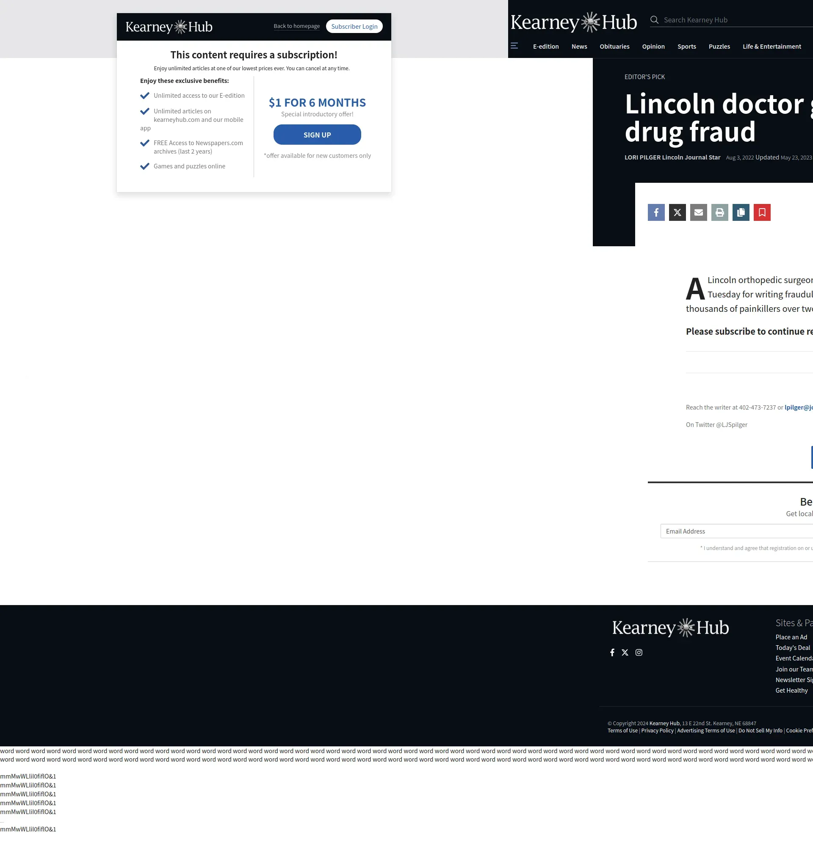813x842 pixels.
Task: Open Life & Entertainment menu
Action: 772,47
